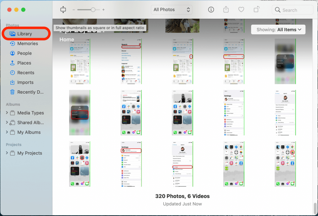Select Shared Albums folder label
Image resolution: width=318 pixels, height=216 pixels.
[31, 123]
